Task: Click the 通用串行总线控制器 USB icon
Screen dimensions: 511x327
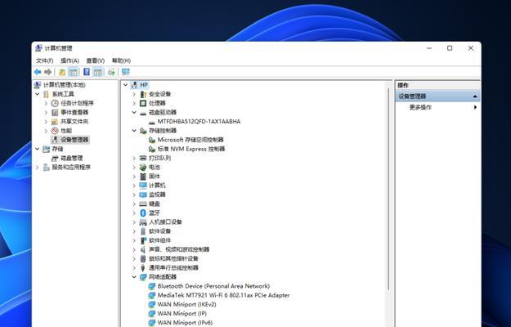Action: pos(143,267)
